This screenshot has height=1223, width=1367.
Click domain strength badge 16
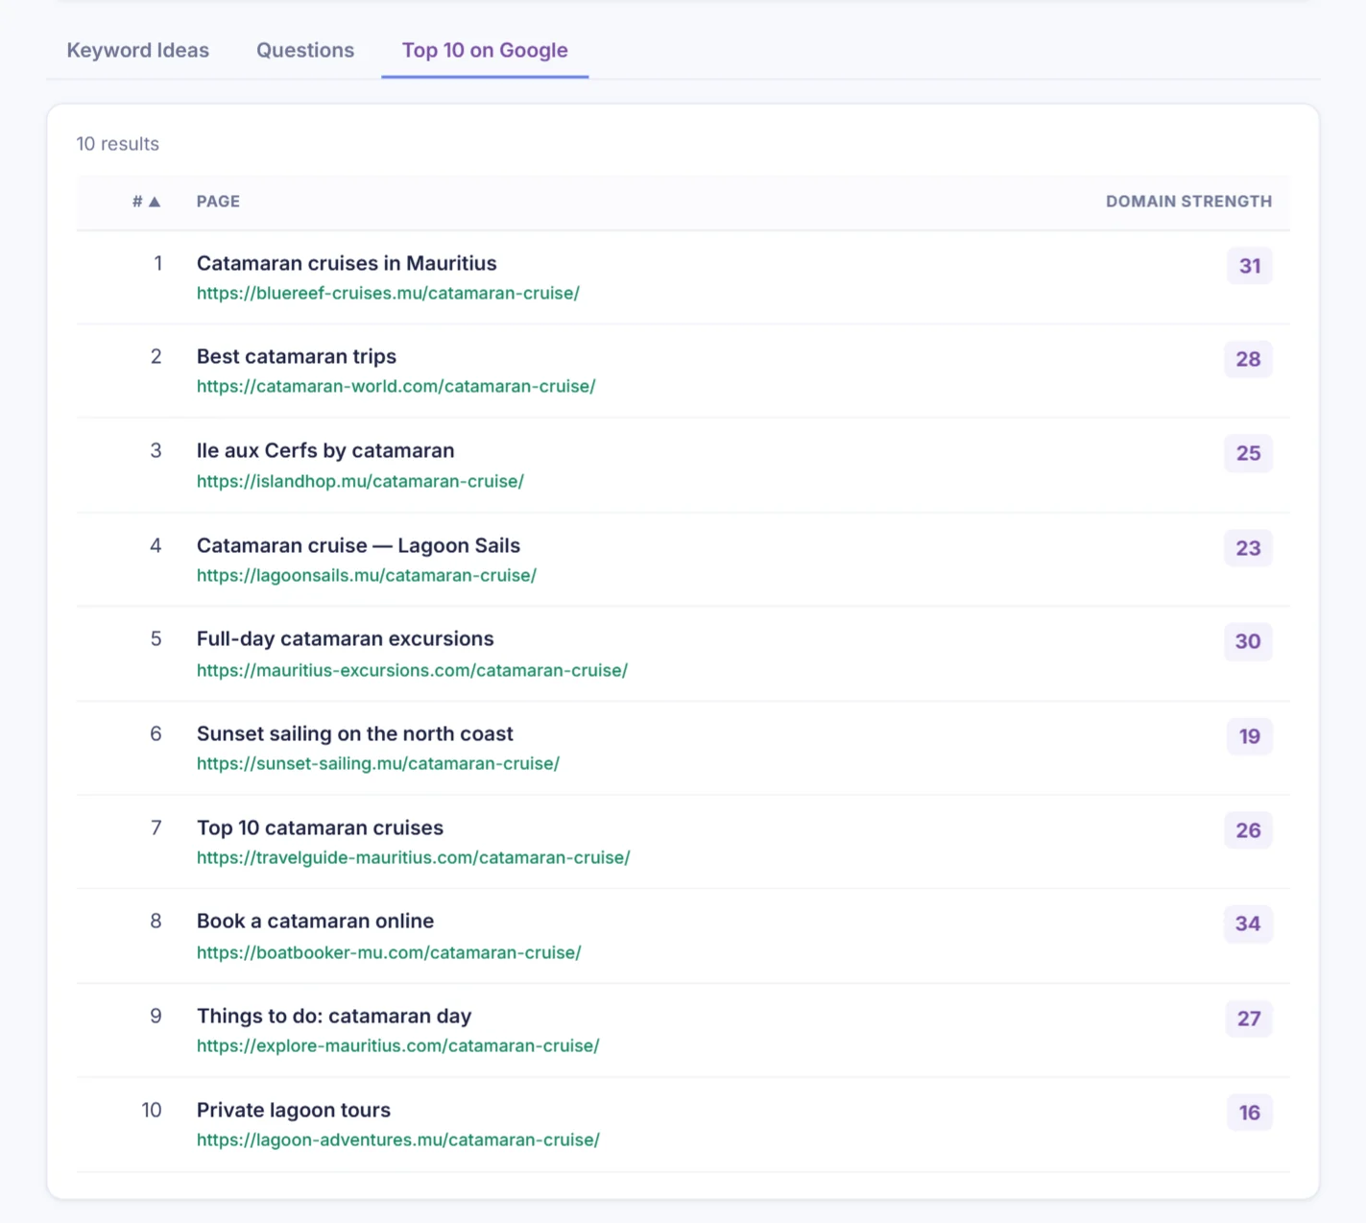tap(1250, 1113)
